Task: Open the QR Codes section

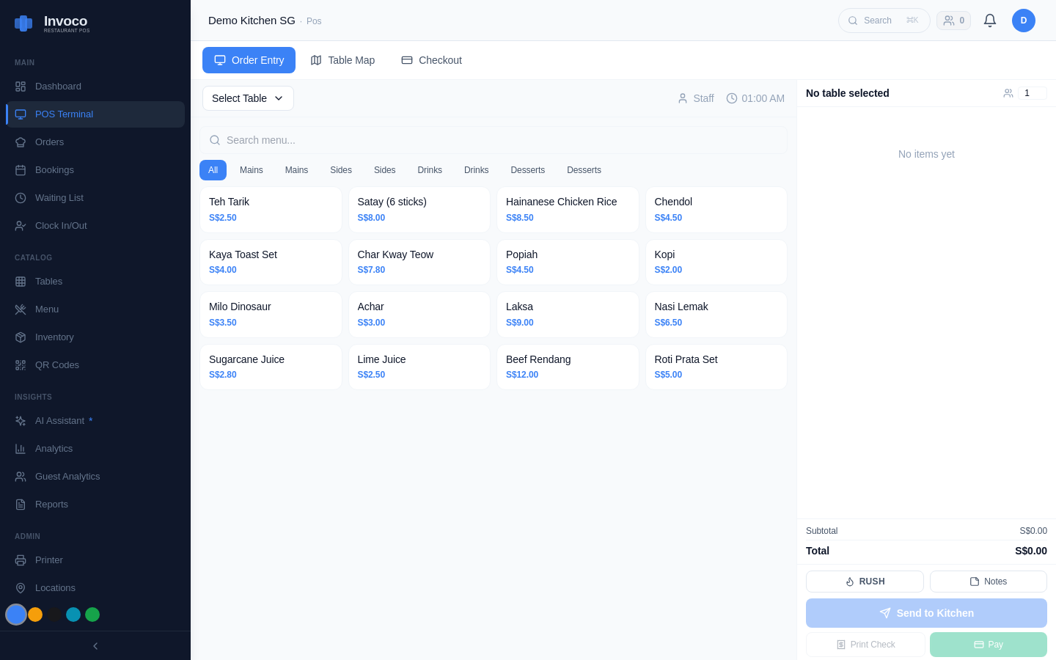Action: click(58, 364)
